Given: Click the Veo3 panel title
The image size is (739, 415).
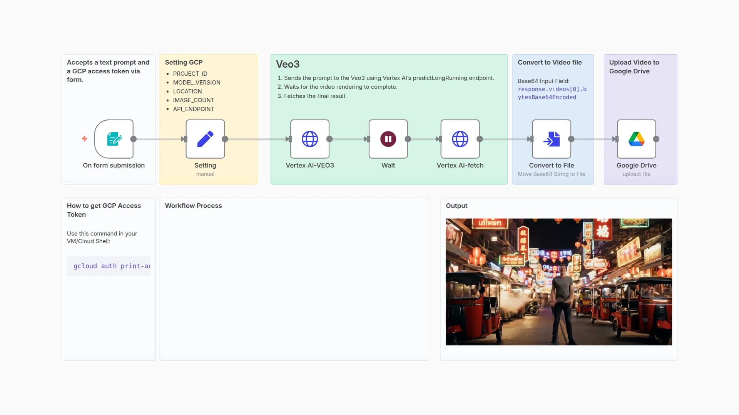Looking at the screenshot, I should [287, 64].
